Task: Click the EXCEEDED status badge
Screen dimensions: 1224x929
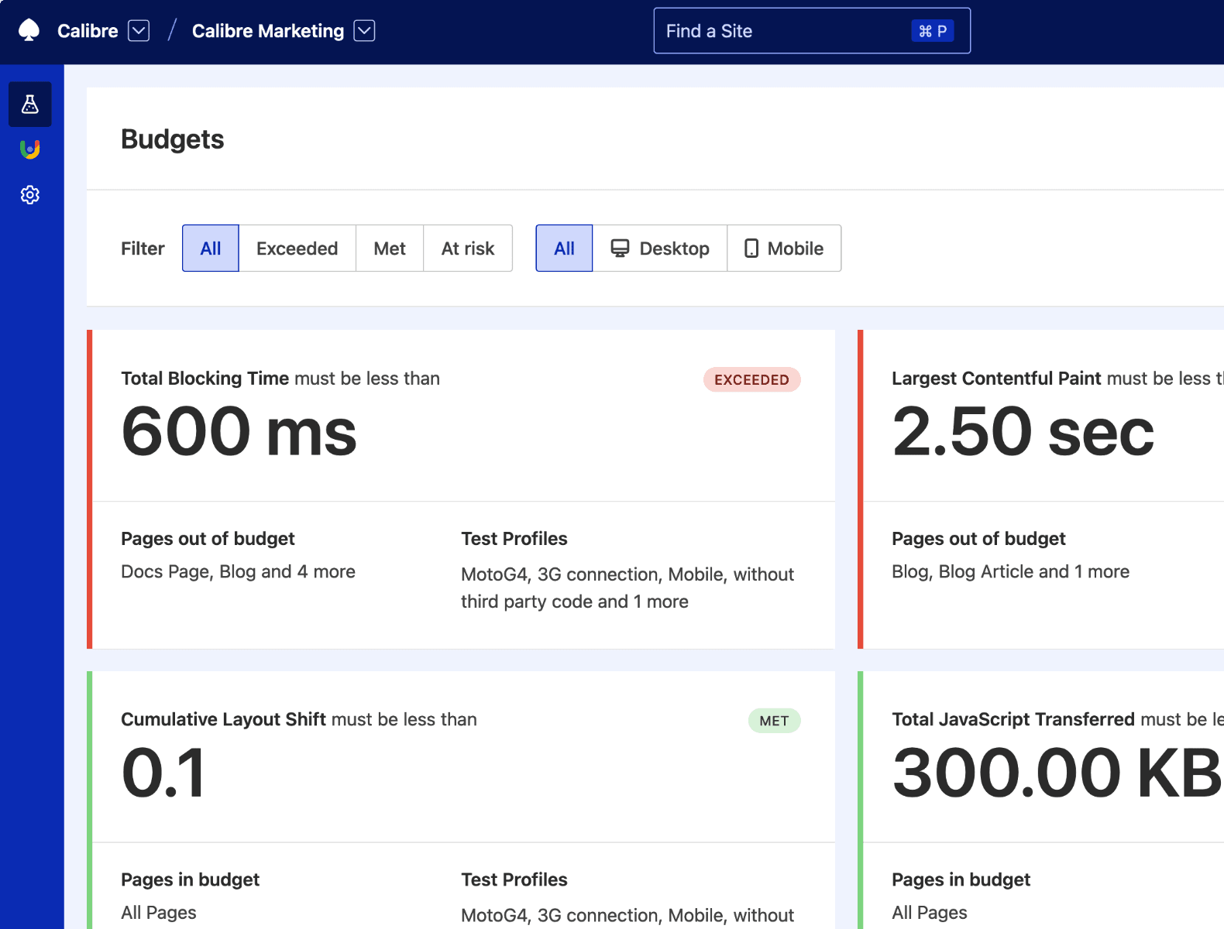Action: click(x=751, y=379)
